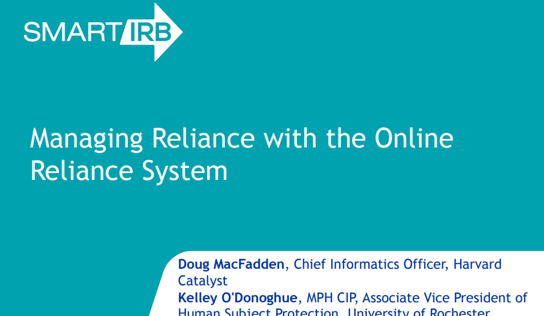
Task: Select presenter name 'Kelley O'Donoghue'
Action: (x=237, y=298)
